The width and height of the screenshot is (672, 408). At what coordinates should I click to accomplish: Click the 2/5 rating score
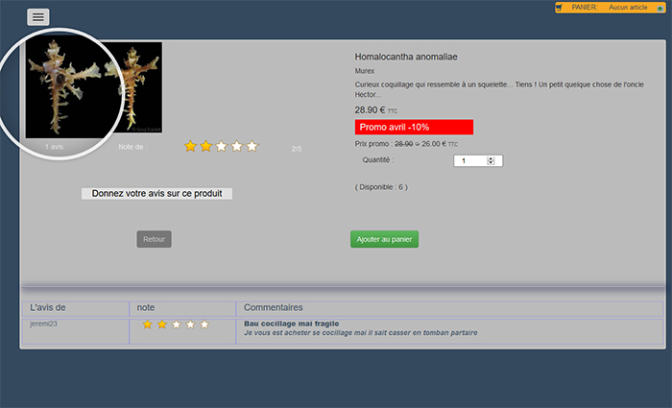[297, 149]
